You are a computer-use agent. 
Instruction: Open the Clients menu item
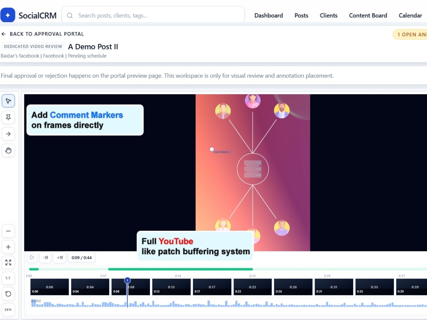pyautogui.click(x=328, y=15)
